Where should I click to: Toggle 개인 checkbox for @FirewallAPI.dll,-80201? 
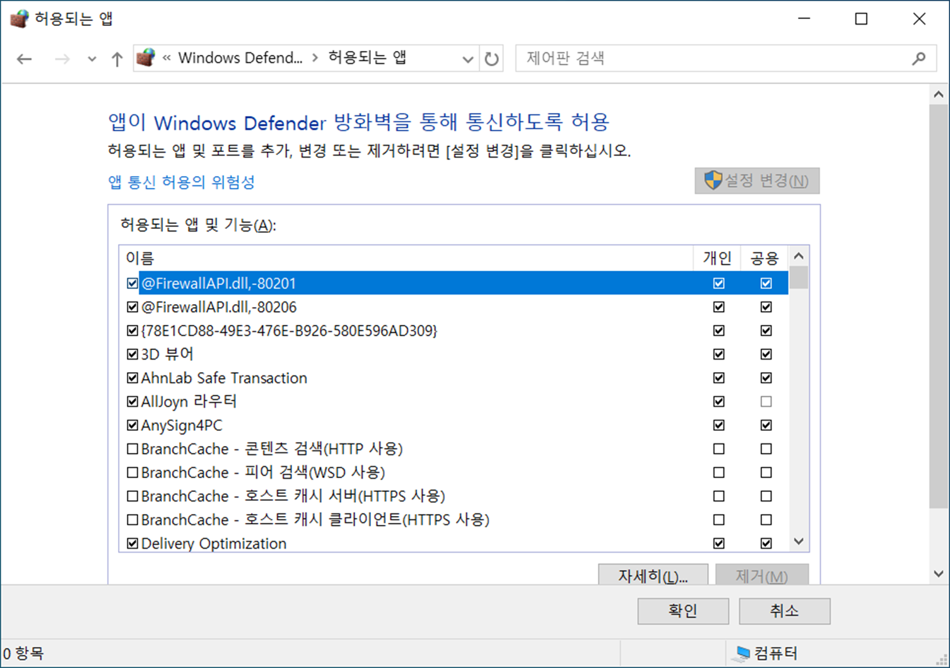[x=718, y=283]
